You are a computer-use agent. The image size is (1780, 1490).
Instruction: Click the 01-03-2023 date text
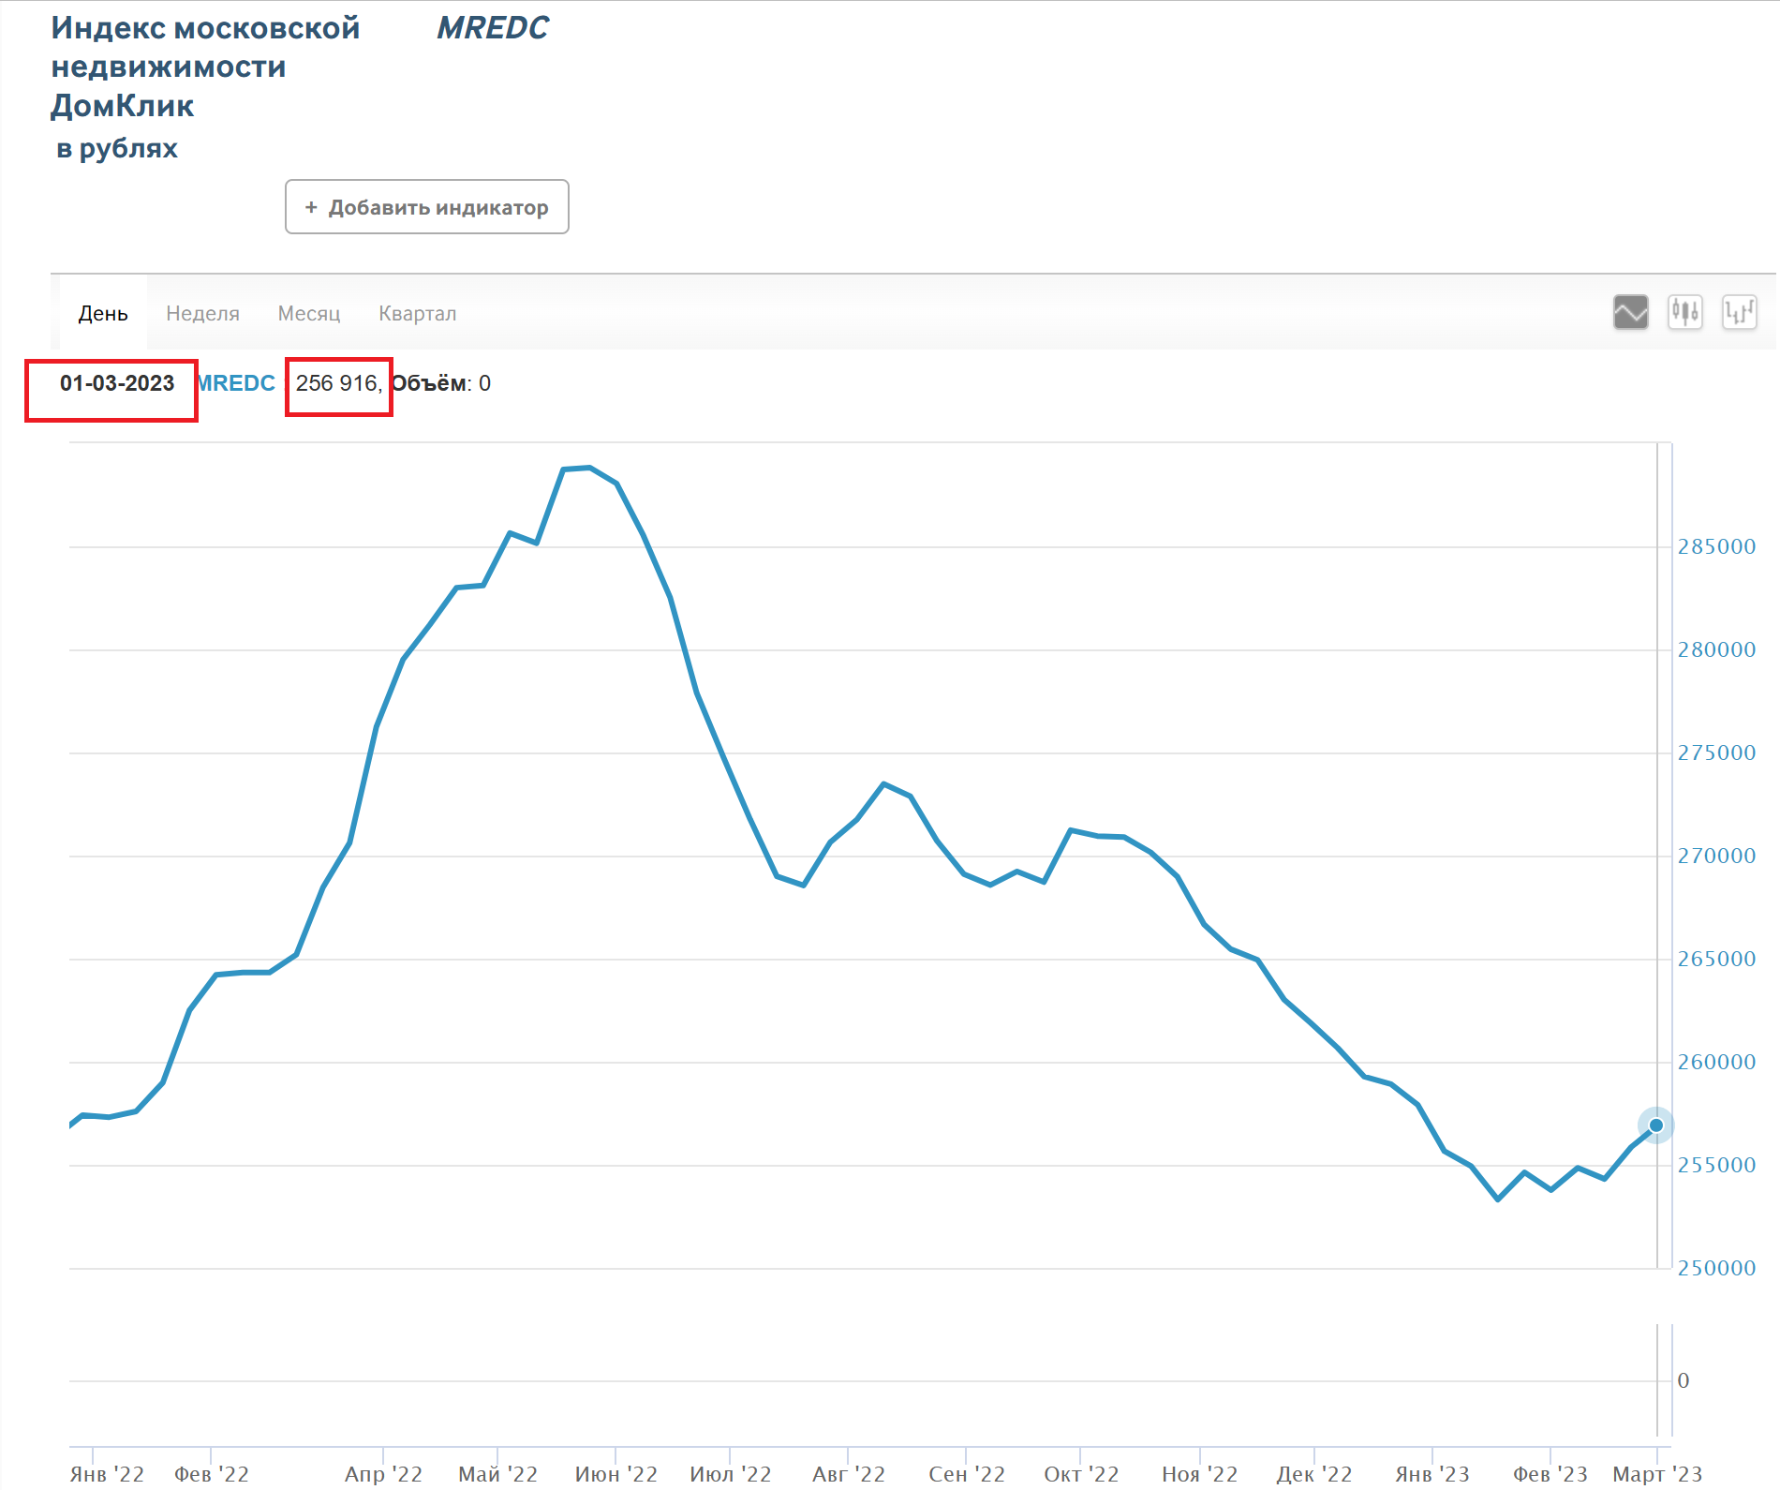[117, 383]
